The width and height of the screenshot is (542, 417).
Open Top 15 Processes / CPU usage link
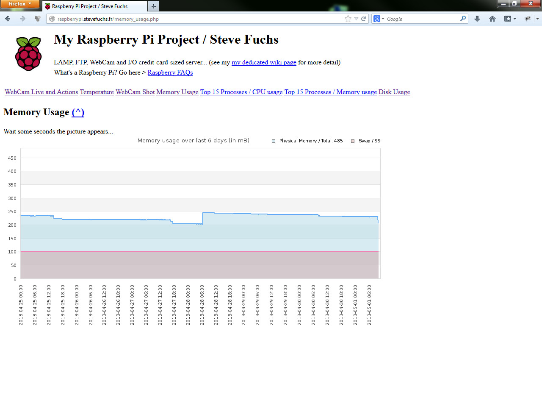click(241, 92)
